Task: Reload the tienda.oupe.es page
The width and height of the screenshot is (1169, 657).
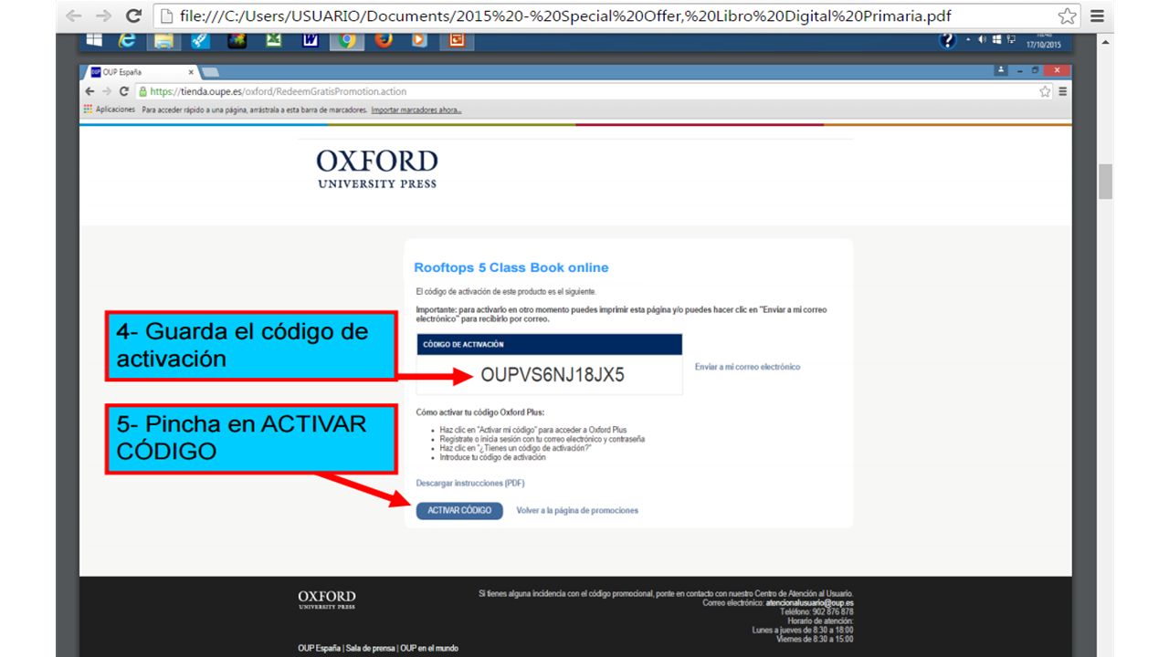Action: pos(123,91)
